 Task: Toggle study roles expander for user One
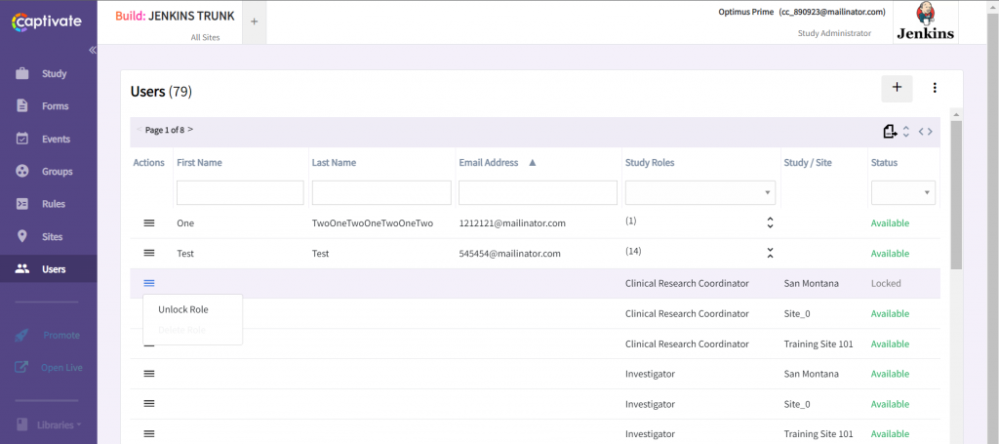(770, 223)
